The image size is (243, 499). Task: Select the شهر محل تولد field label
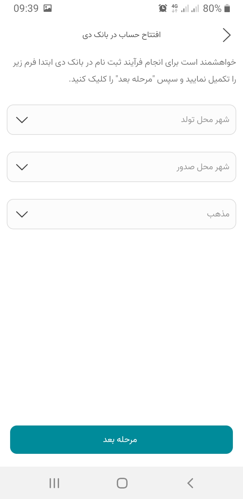[205, 120]
